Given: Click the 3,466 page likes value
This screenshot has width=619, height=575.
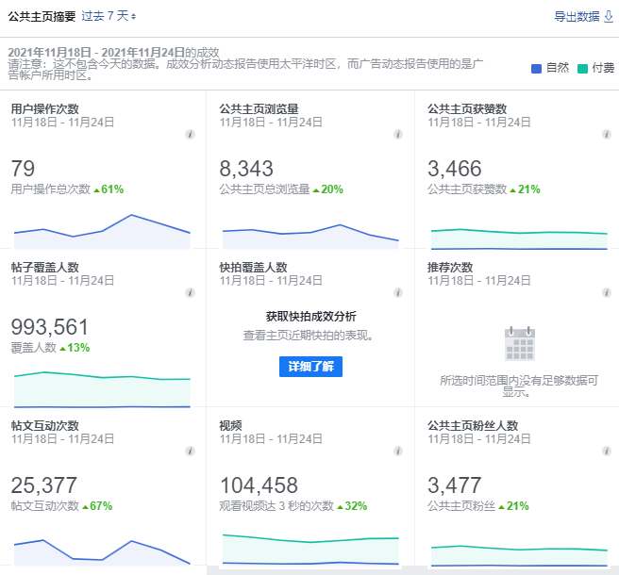Looking at the screenshot, I should click(x=455, y=169).
